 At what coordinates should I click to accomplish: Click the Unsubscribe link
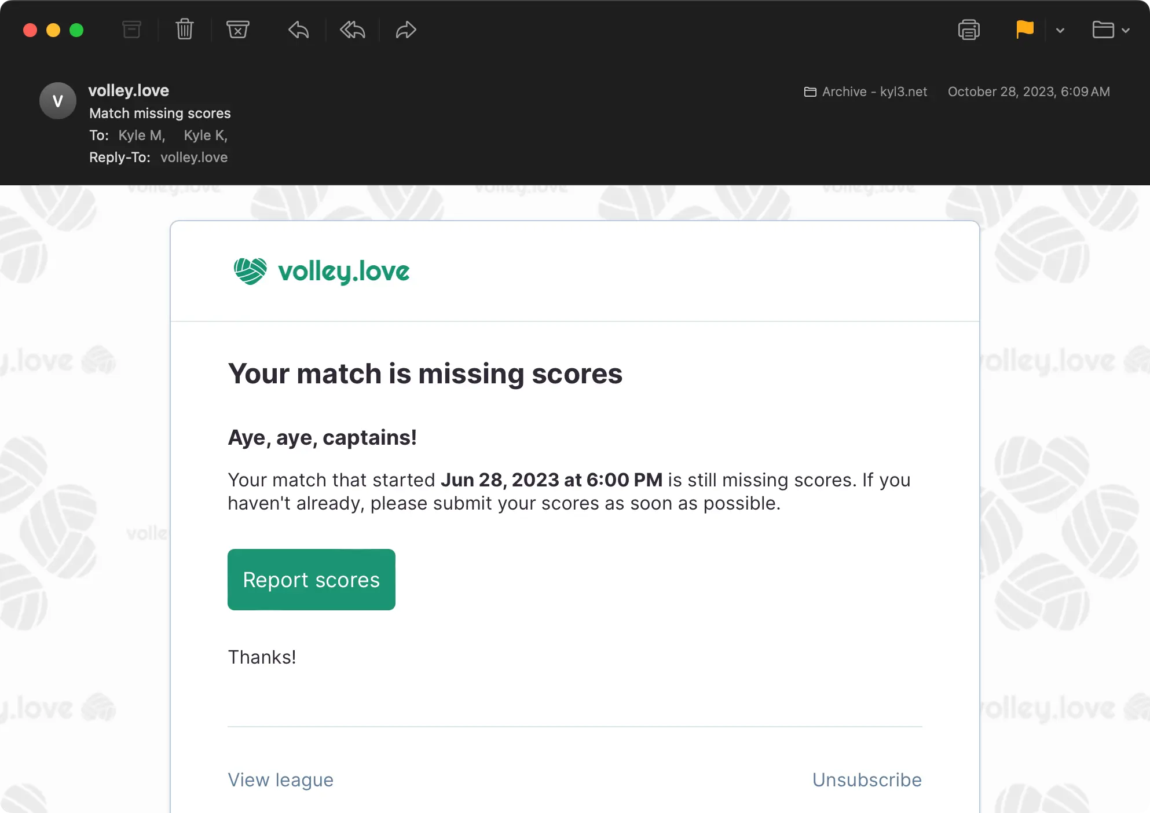867,780
